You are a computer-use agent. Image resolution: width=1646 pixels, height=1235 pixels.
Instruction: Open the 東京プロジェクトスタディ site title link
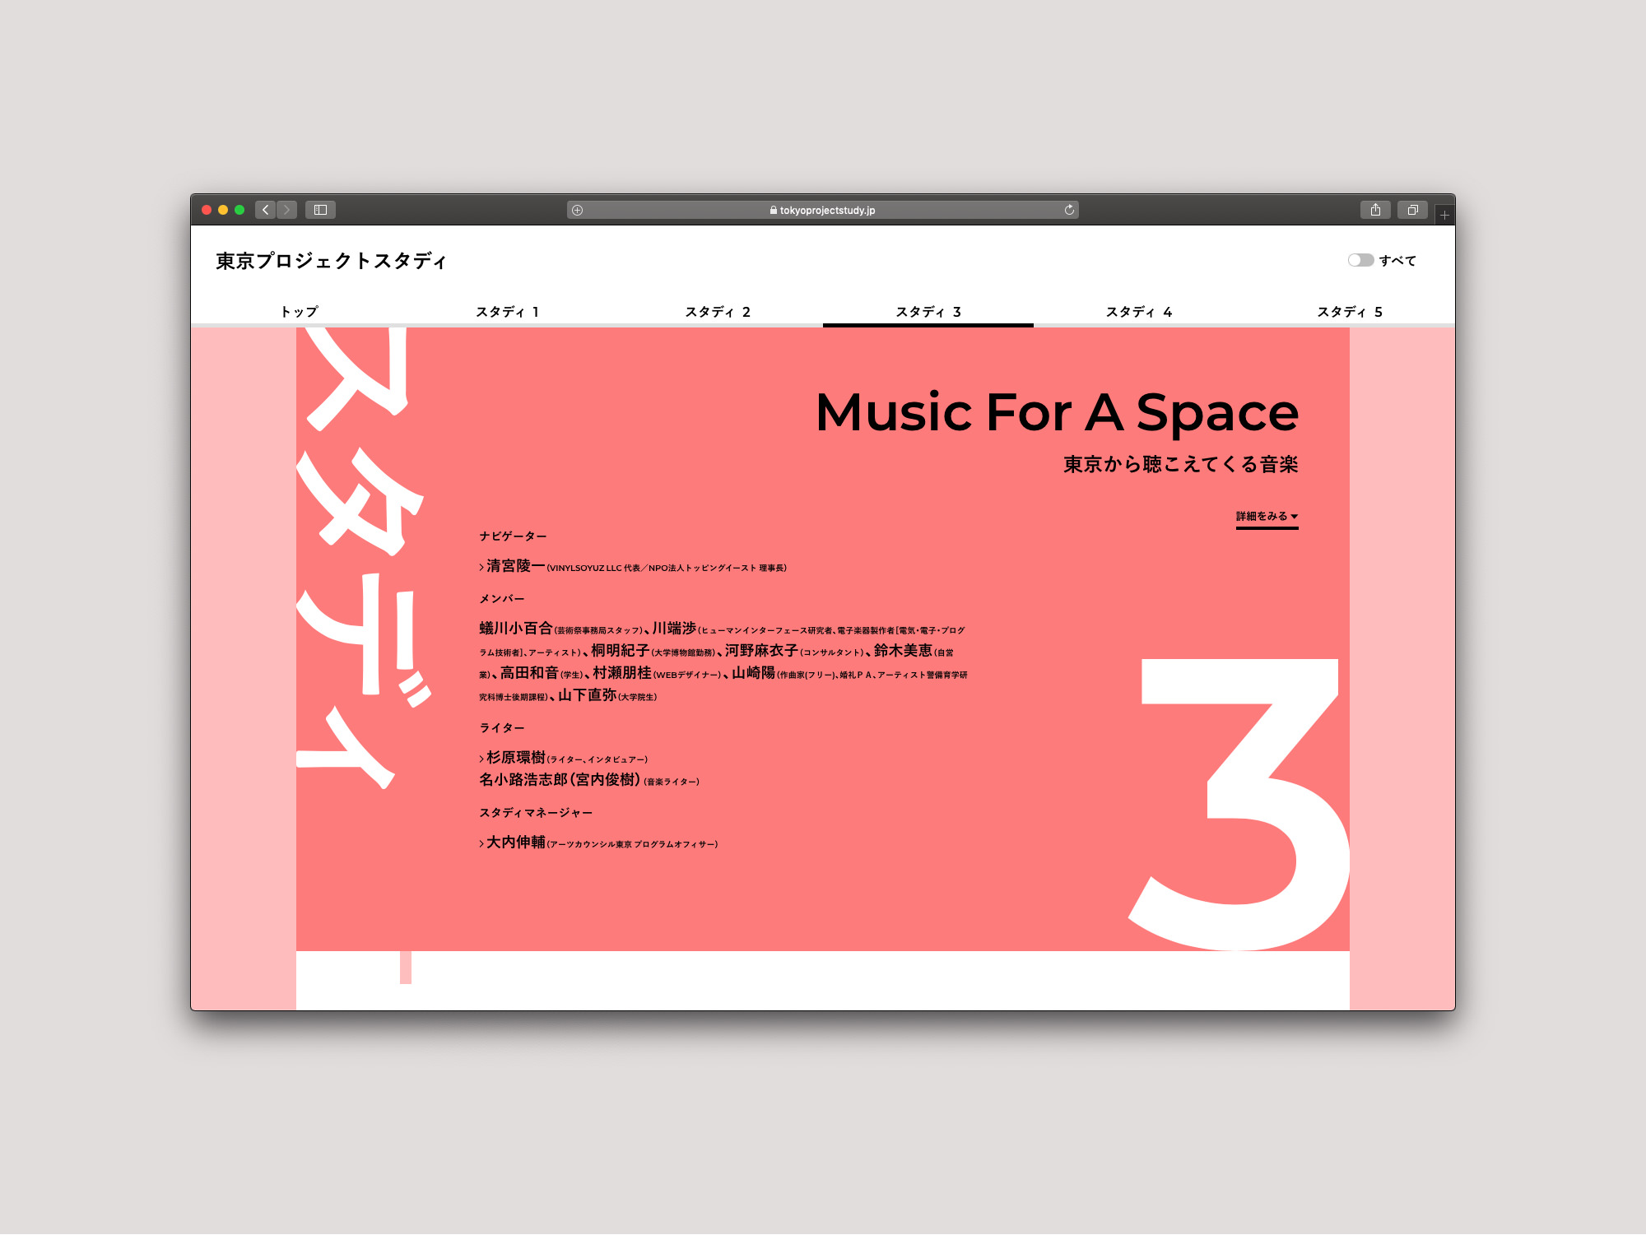[x=331, y=261]
